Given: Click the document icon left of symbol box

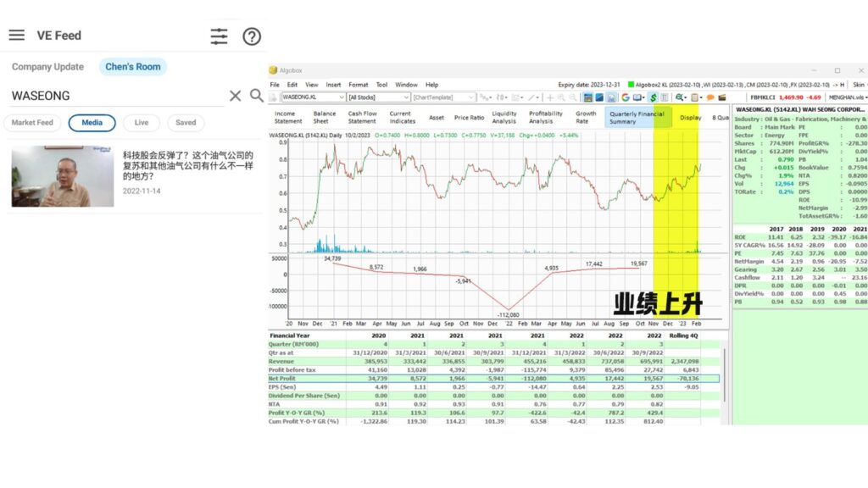Looking at the screenshot, I should pos(274,97).
